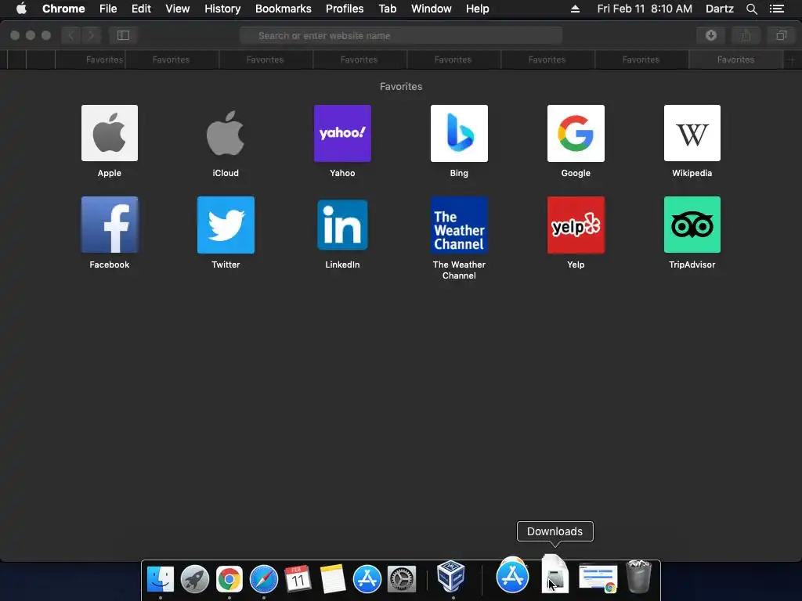Screen dimensions: 802x601
Task: Switch to the last Favorites tab
Action: coord(735,59)
